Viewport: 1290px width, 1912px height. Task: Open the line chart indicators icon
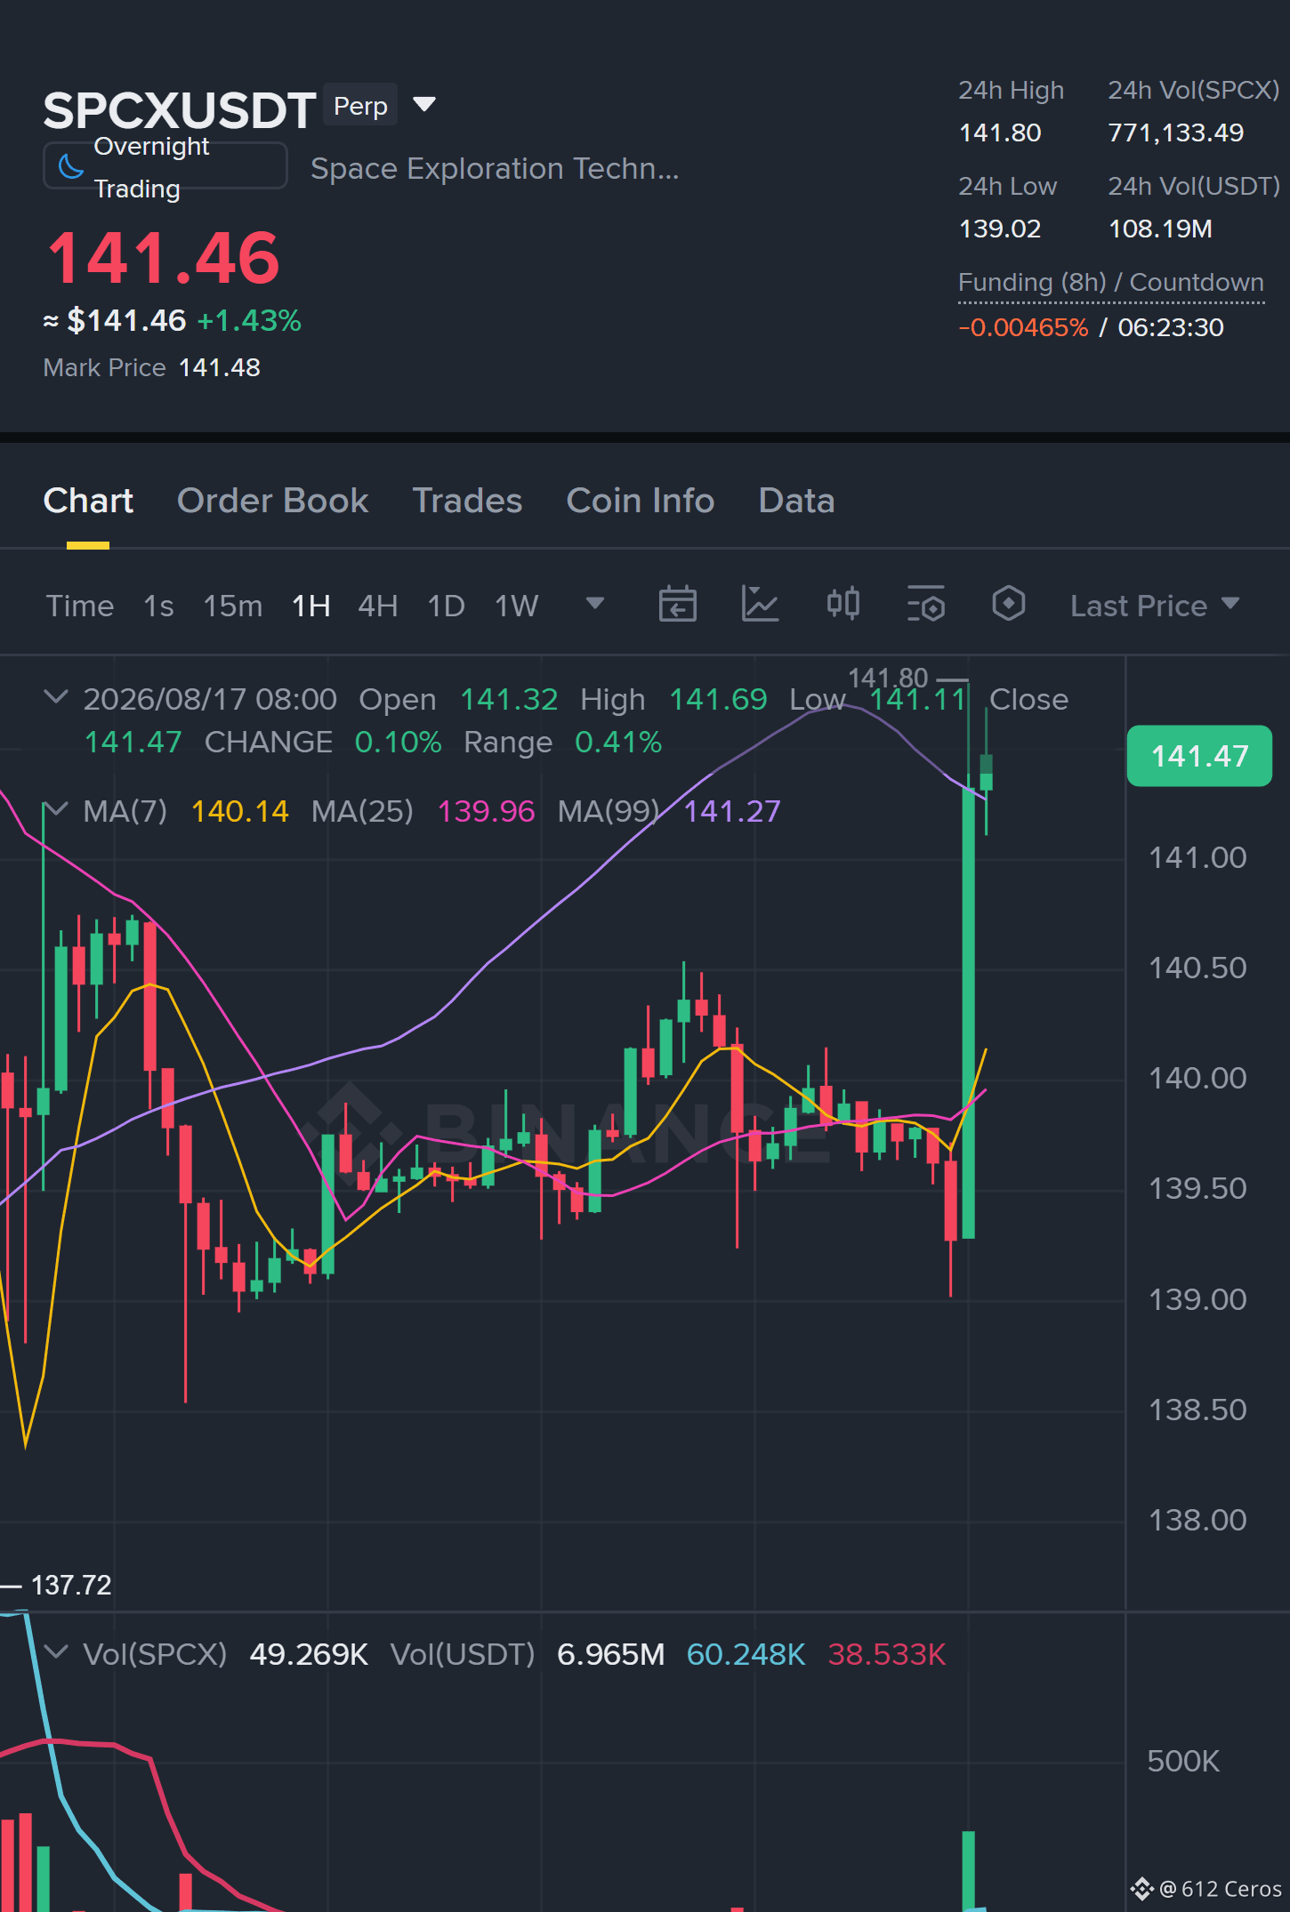click(760, 605)
